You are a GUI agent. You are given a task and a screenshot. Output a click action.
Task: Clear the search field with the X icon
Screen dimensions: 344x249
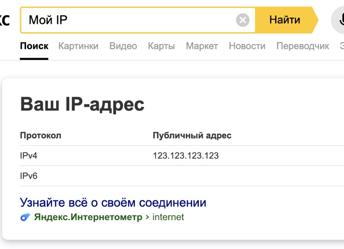(242, 20)
